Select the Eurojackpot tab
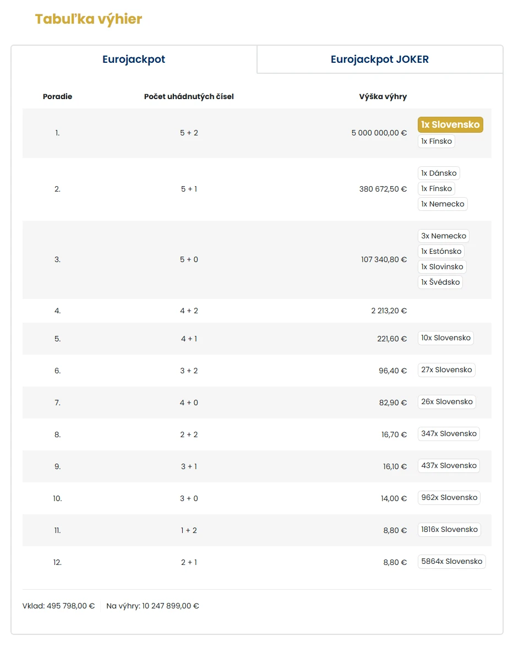 (x=134, y=59)
